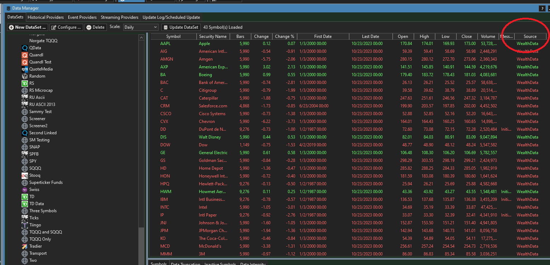Click the General Electric security name

tap(213, 153)
